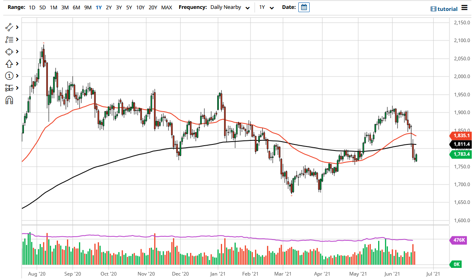This screenshot has width=473, height=280.
Task: Click the black 1,811.4 moving average label
Action: 460,144
